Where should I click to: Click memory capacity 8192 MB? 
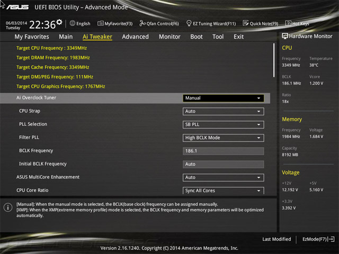(x=290, y=155)
